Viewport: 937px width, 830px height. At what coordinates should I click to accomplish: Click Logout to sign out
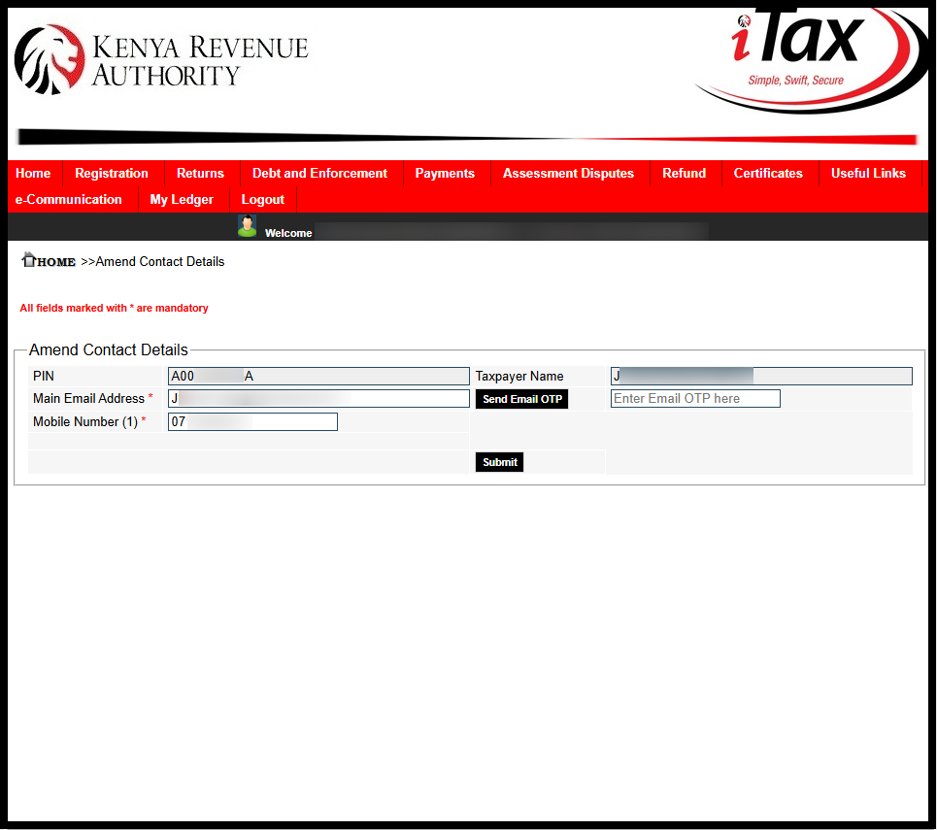tap(262, 199)
